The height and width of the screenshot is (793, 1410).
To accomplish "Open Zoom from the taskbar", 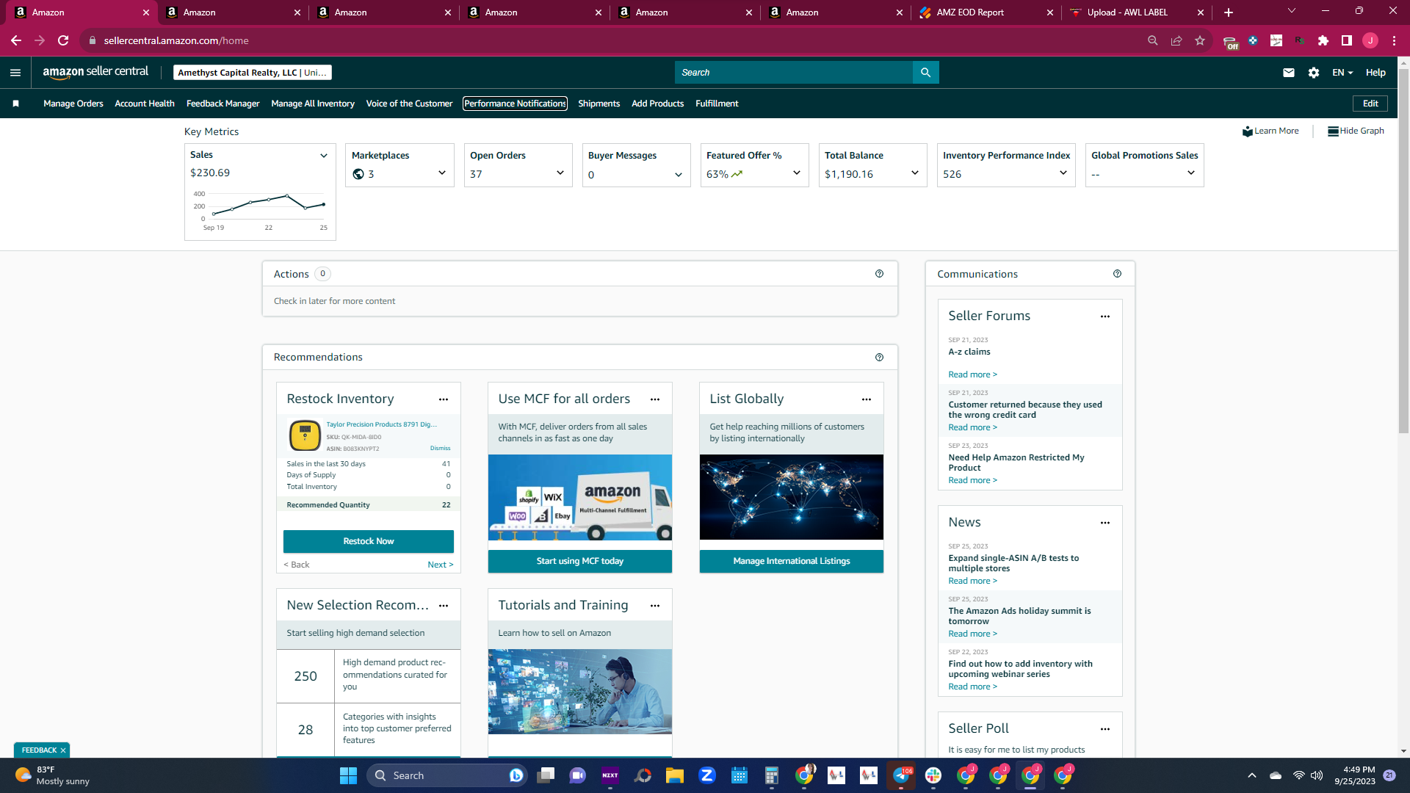I will tap(707, 775).
